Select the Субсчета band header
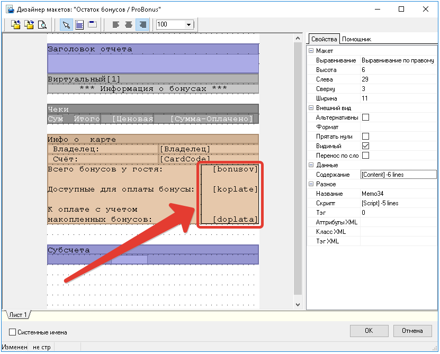 point(153,250)
